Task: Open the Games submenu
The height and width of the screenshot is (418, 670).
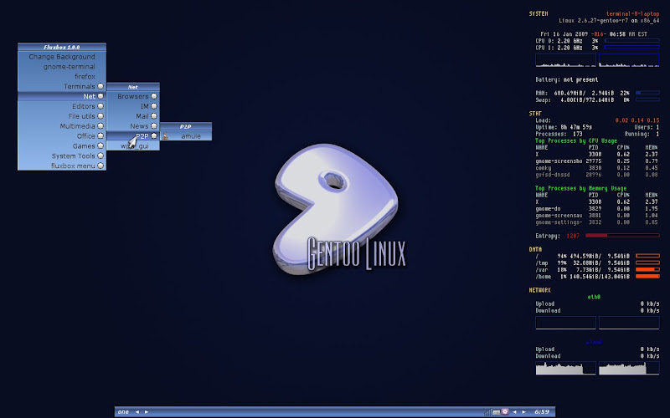Action: tap(84, 145)
